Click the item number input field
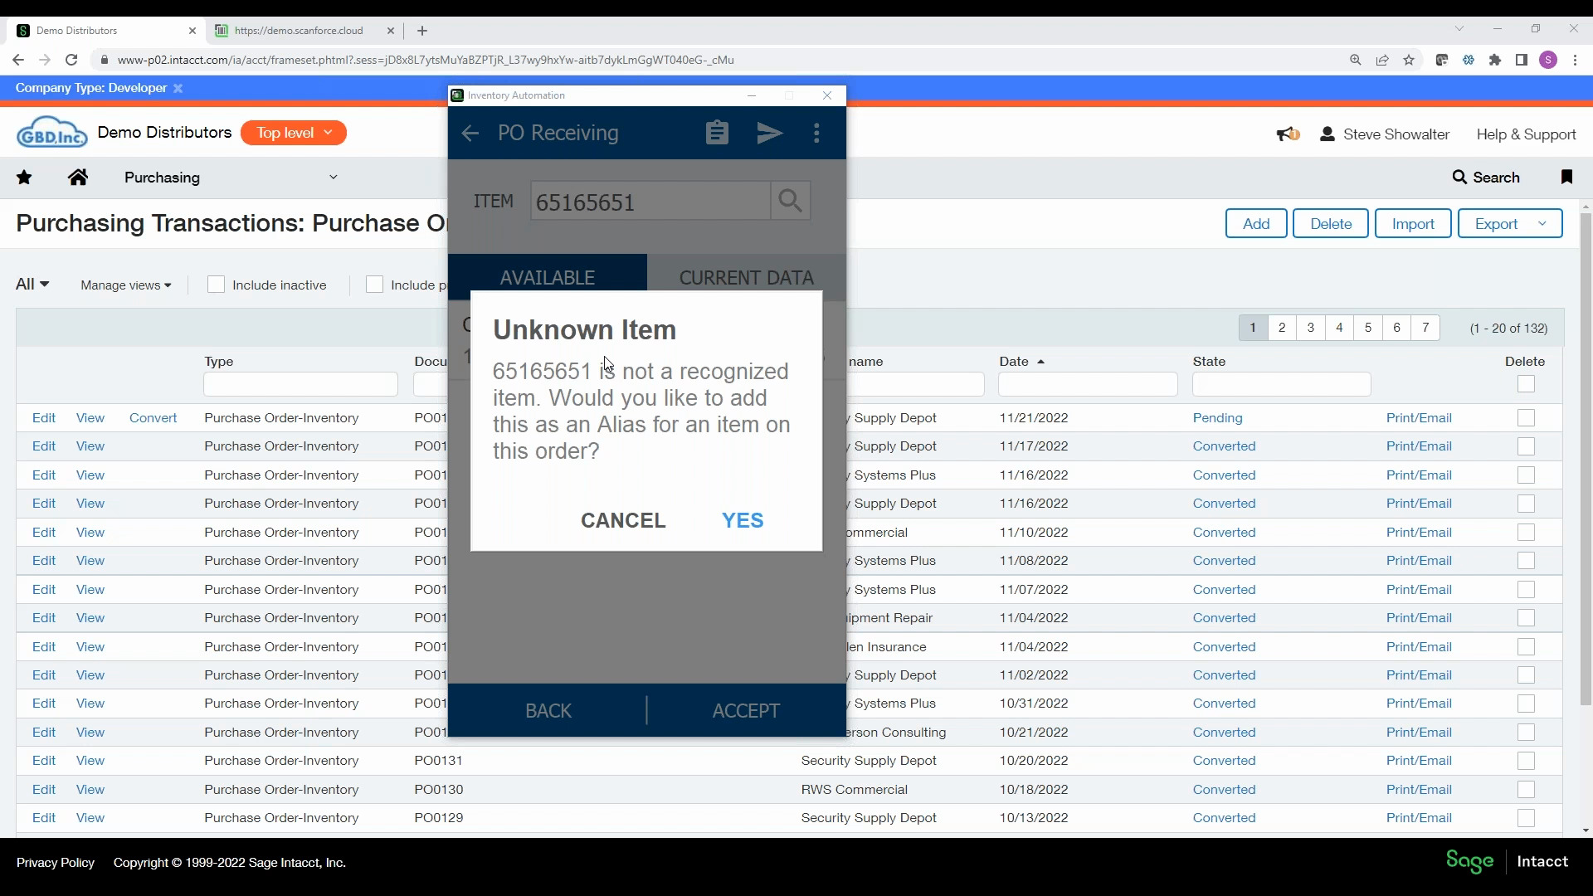The width and height of the screenshot is (1593, 896). pos(653,202)
